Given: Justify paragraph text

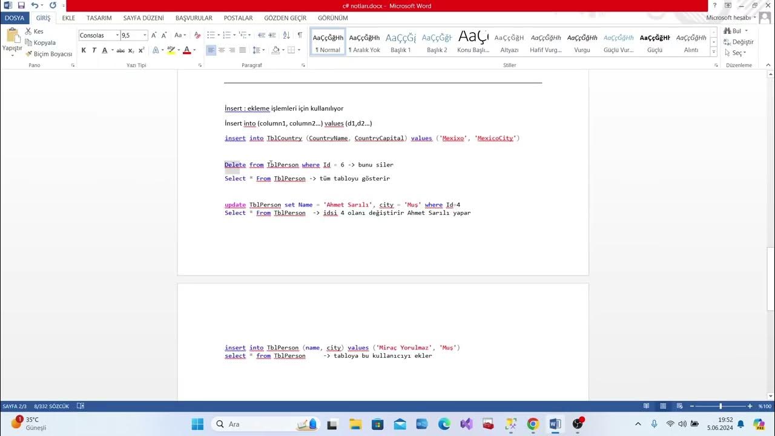Looking at the screenshot, I should point(243,50).
